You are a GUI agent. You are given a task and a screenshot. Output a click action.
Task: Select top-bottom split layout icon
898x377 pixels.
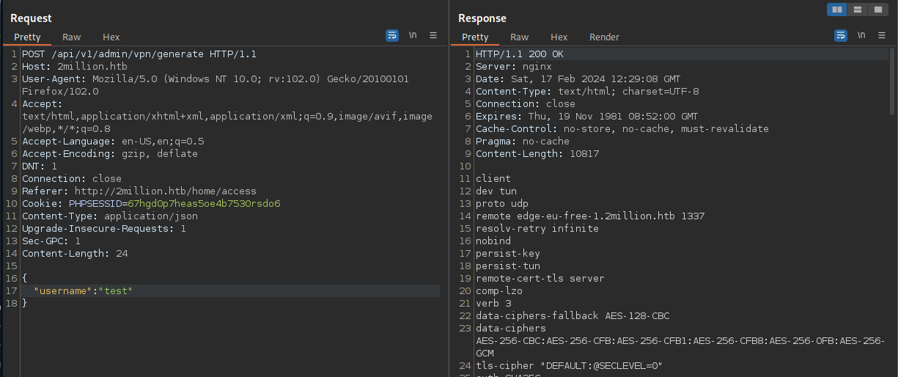point(857,10)
